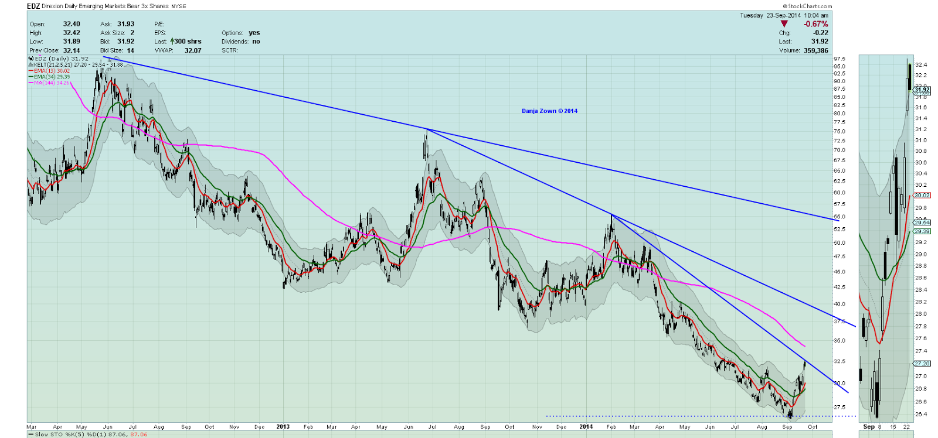Click the percent change -0.67%

click(816, 24)
